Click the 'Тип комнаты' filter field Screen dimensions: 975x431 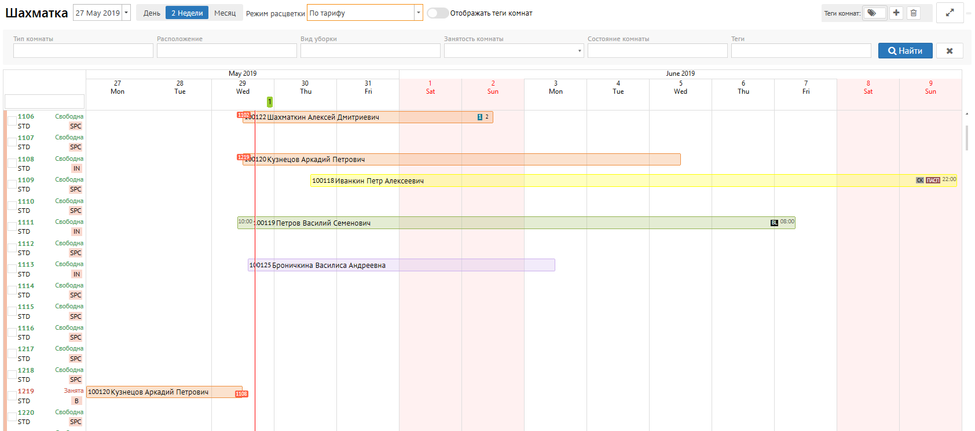click(83, 51)
